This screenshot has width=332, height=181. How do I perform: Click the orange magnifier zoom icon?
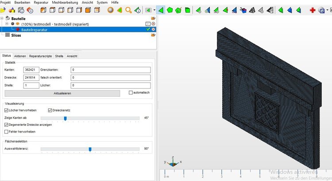coord(128,10)
